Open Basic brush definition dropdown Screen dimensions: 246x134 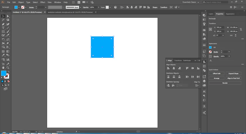coord(81,7)
